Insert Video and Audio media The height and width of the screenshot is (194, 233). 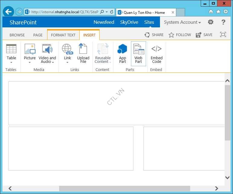pos(47,49)
